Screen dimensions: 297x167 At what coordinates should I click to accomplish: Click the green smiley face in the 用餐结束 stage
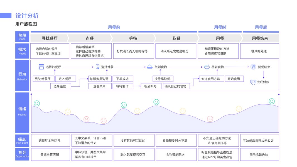coord(272,101)
